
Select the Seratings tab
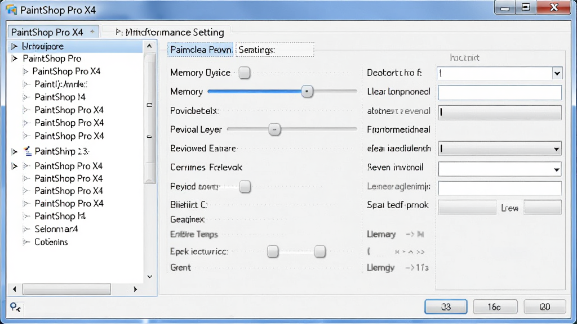[x=275, y=50]
